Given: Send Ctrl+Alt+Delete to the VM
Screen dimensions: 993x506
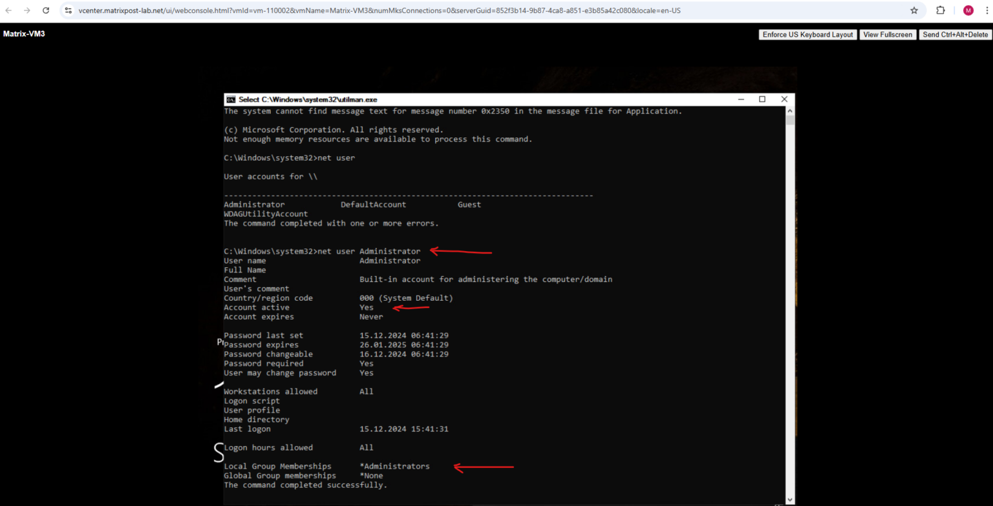Looking at the screenshot, I should pyautogui.click(x=955, y=34).
